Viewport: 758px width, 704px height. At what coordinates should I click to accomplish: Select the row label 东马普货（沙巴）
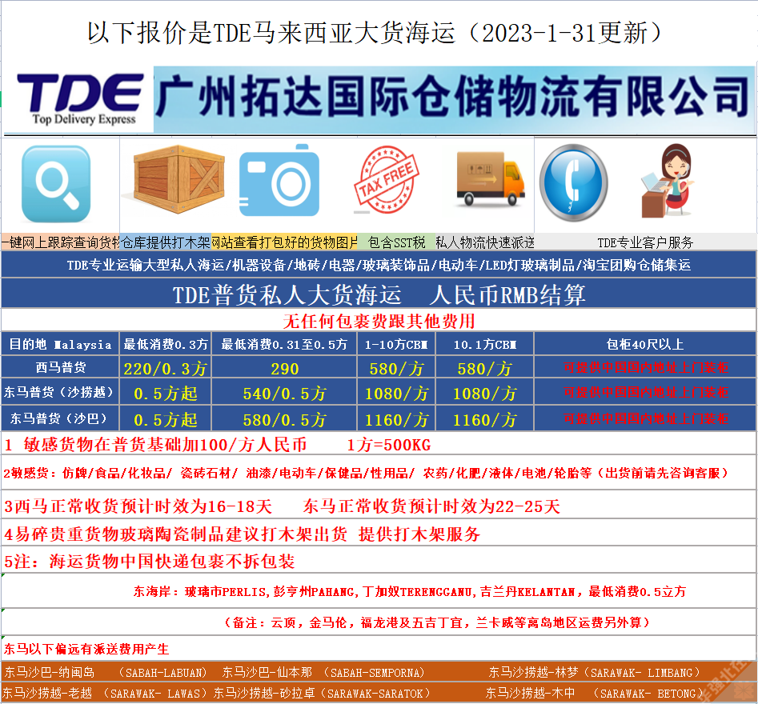click(60, 418)
